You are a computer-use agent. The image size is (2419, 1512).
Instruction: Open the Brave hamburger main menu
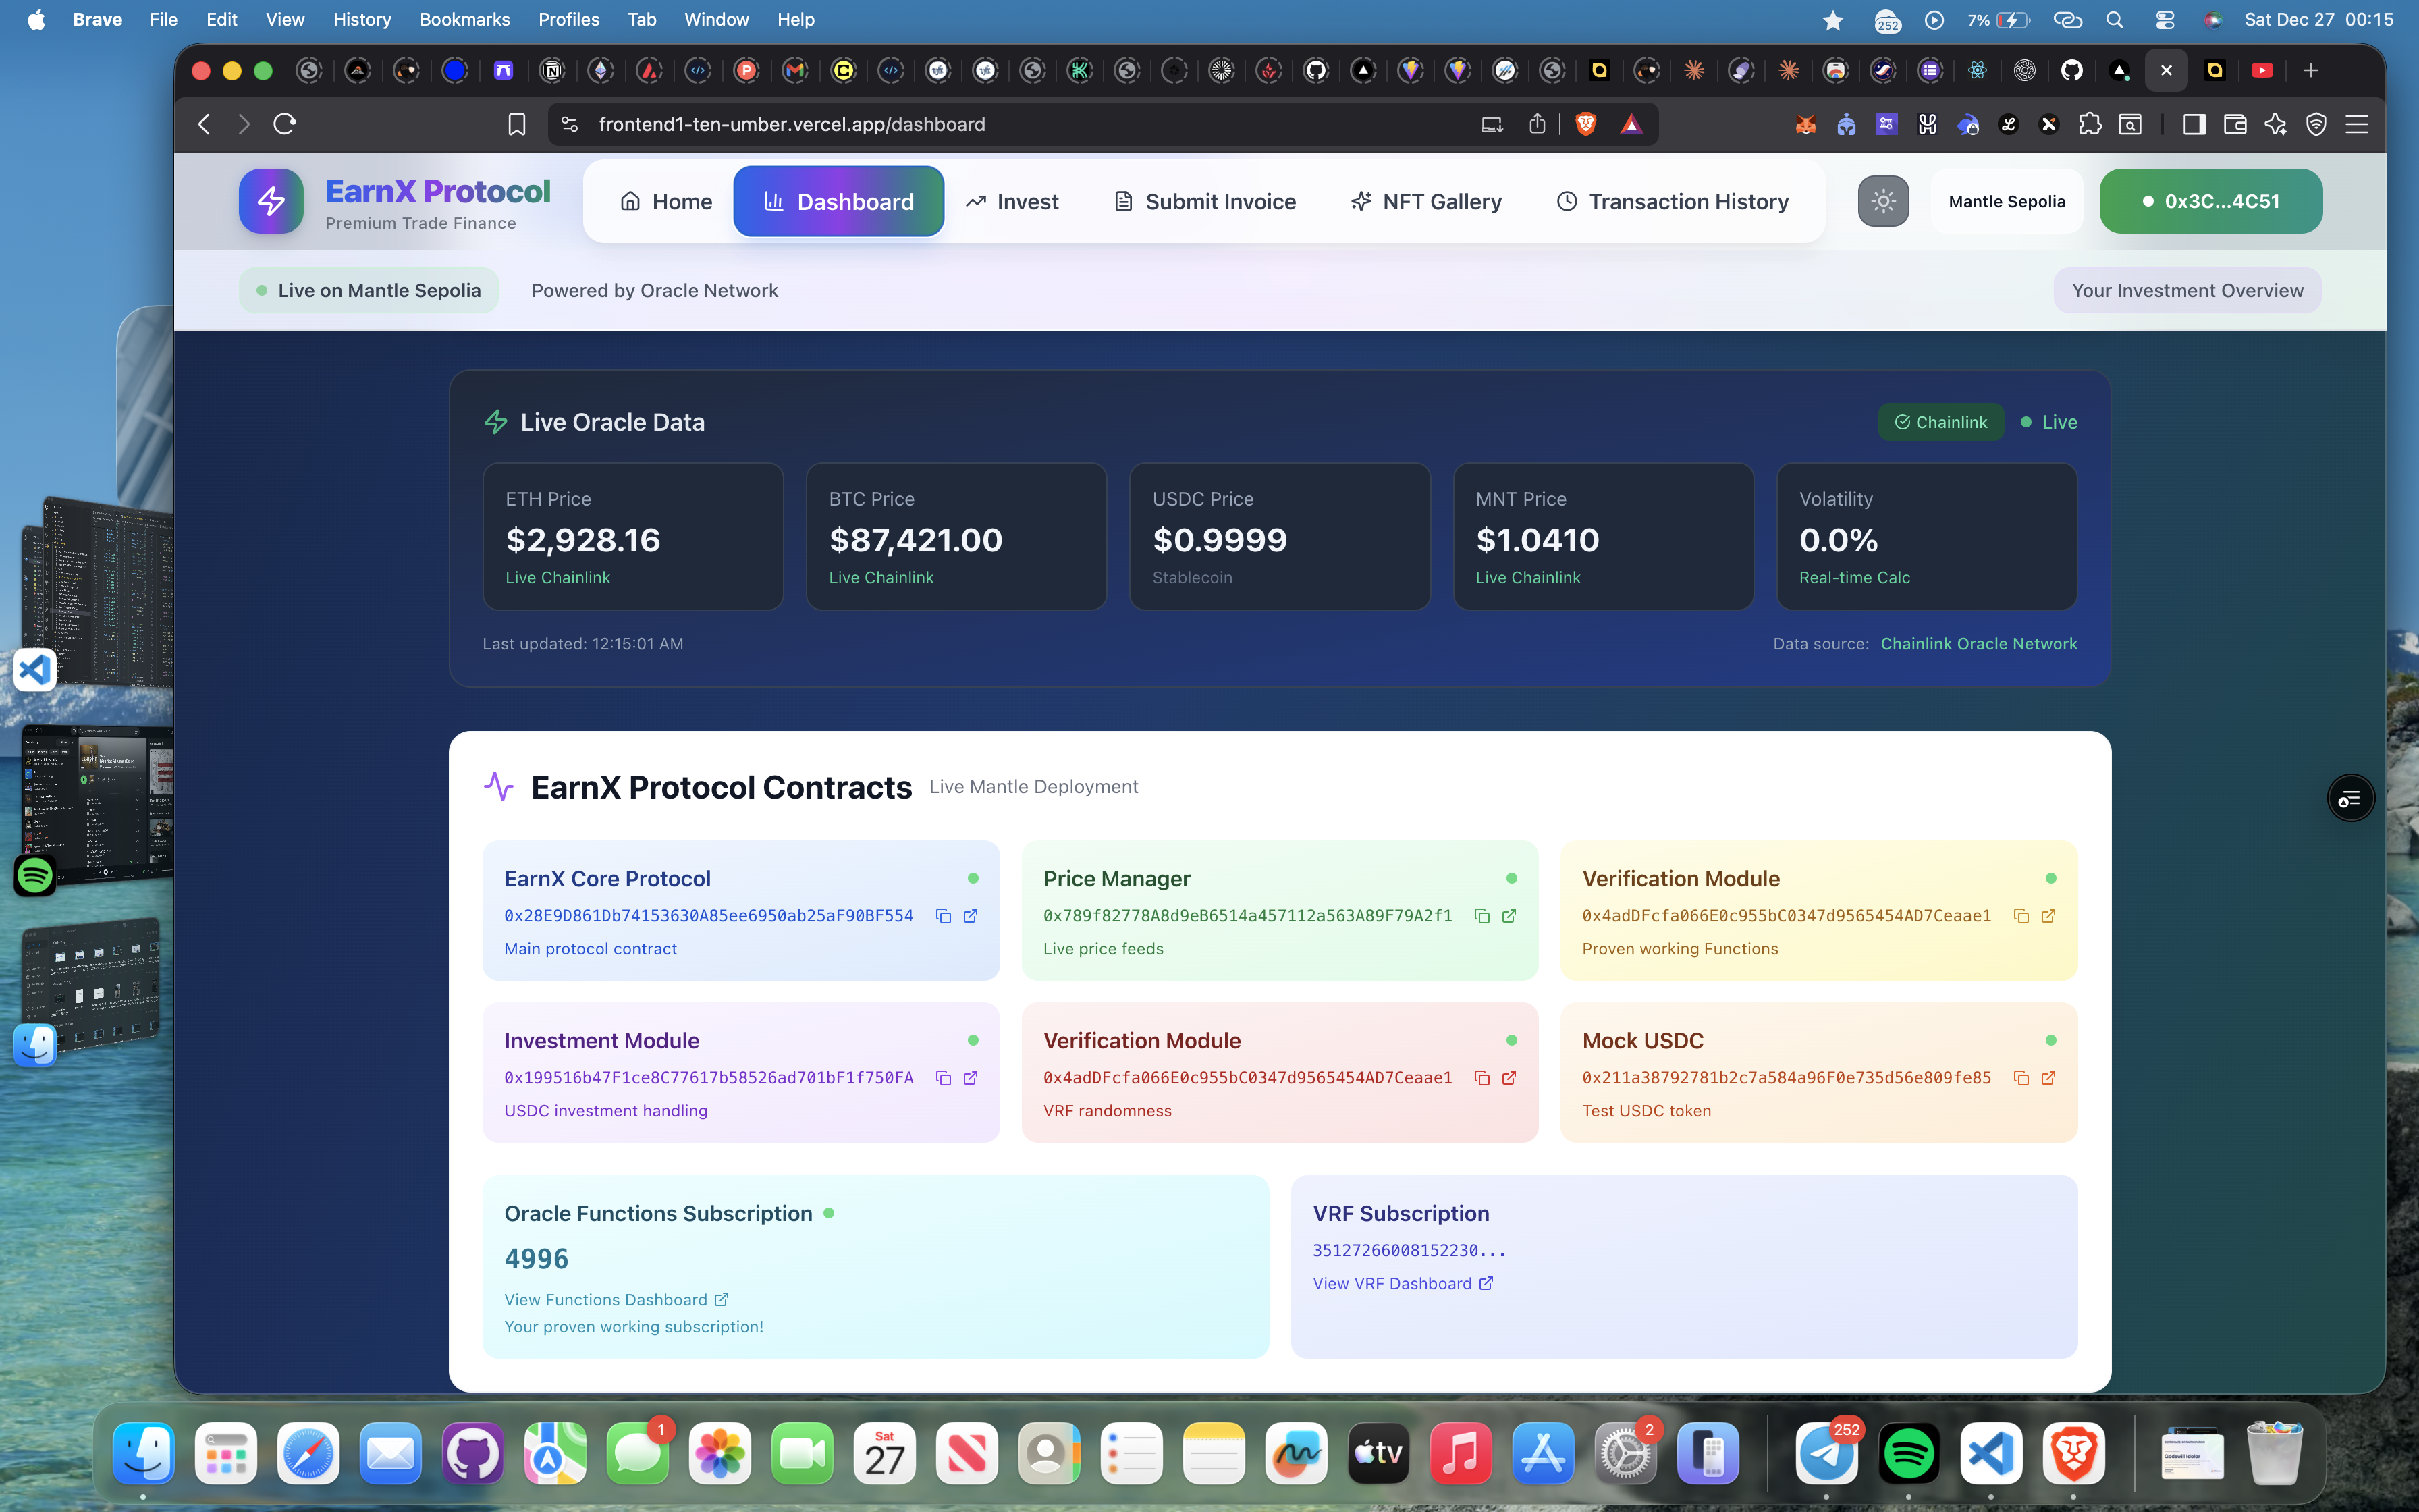coord(2357,124)
